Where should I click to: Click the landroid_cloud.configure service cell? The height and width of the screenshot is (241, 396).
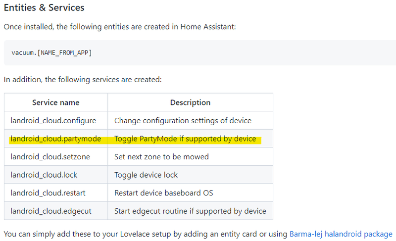[53, 120]
